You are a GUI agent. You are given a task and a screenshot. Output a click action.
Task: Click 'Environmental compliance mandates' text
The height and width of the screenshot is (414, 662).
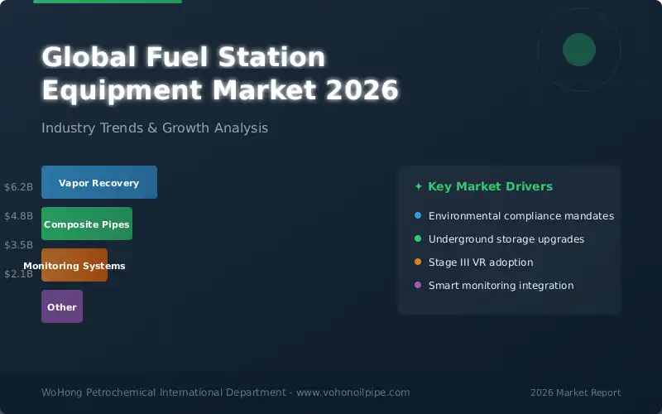click(x=521, y=216)
